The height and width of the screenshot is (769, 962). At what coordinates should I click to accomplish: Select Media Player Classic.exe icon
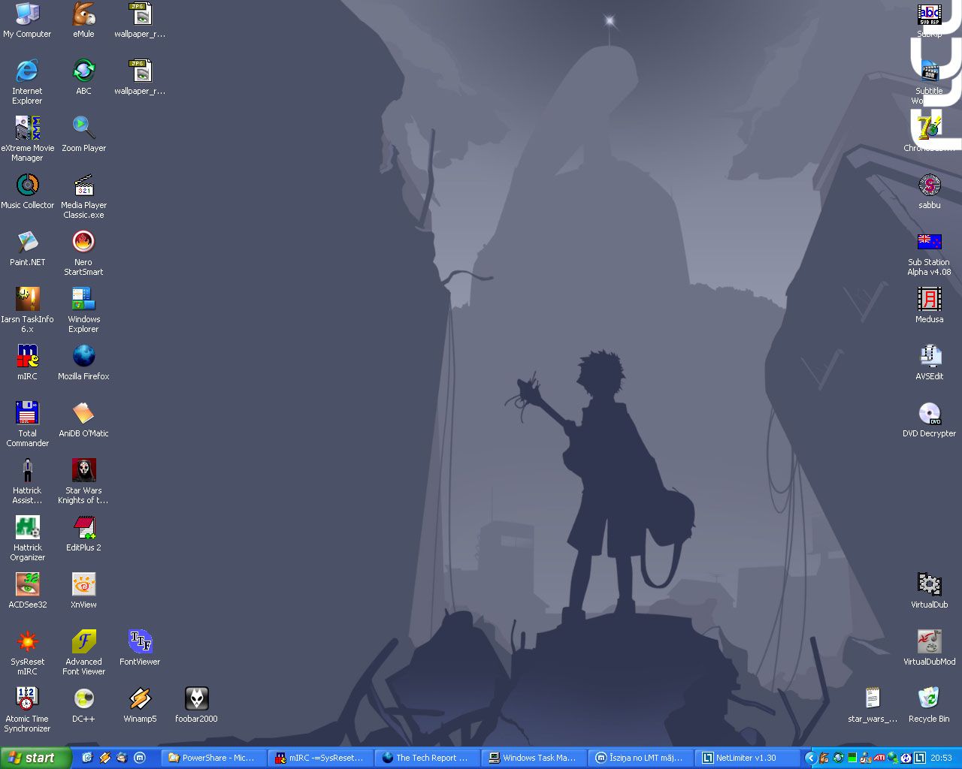83,197
